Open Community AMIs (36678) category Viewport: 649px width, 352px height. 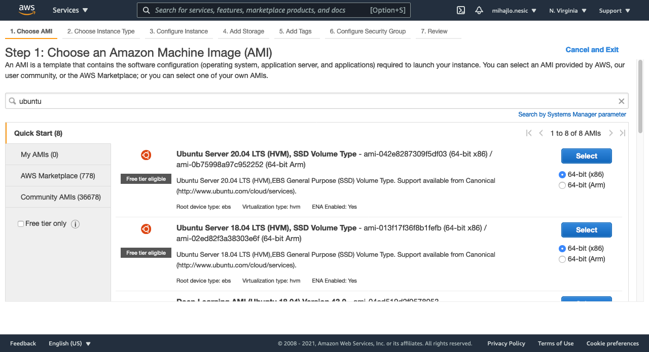coord(58,197)
